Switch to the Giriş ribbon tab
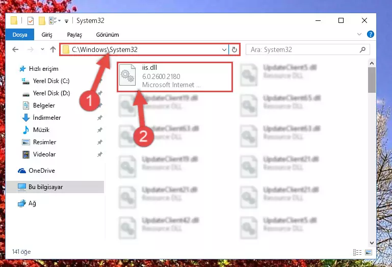 point(47,35)
